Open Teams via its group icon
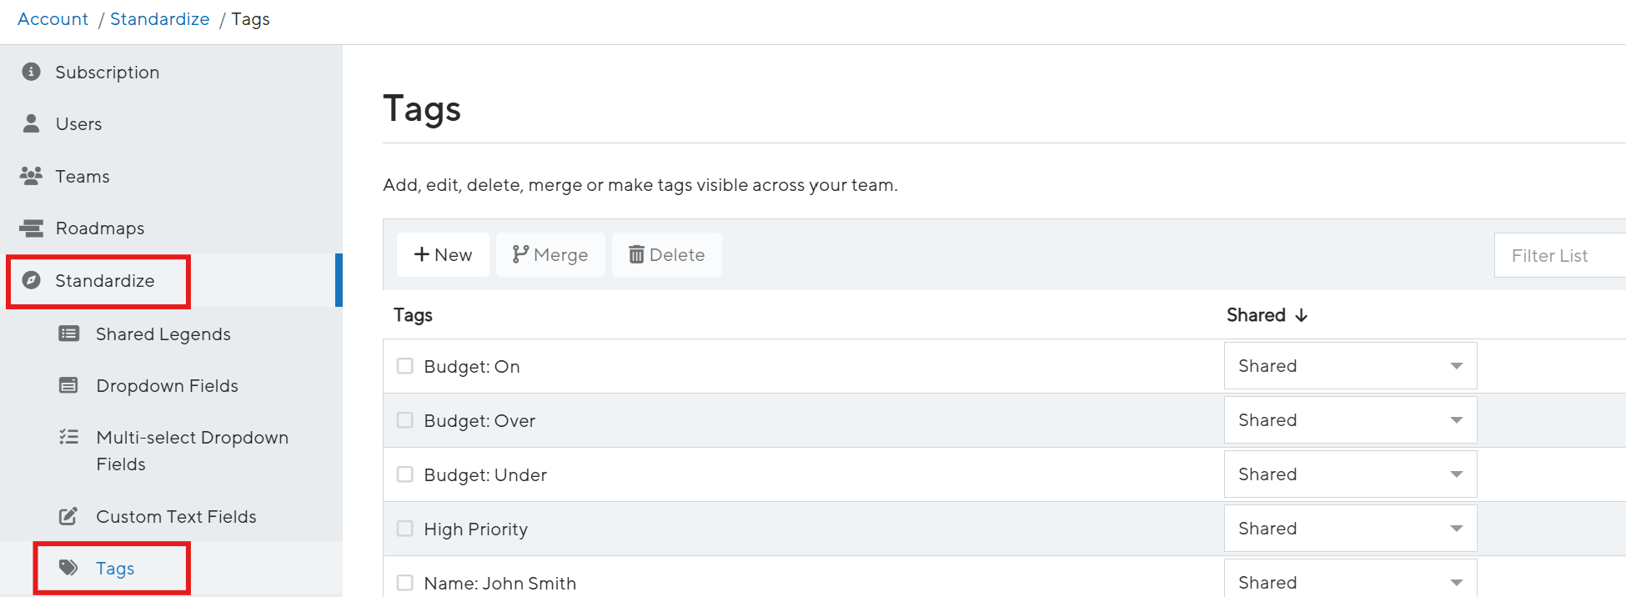Screen dimensions: 1626x597 click(31, 176)
